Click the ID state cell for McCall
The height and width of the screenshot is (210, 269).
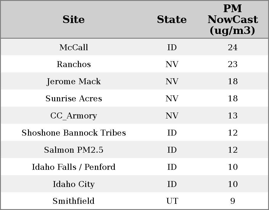point(172,48)
